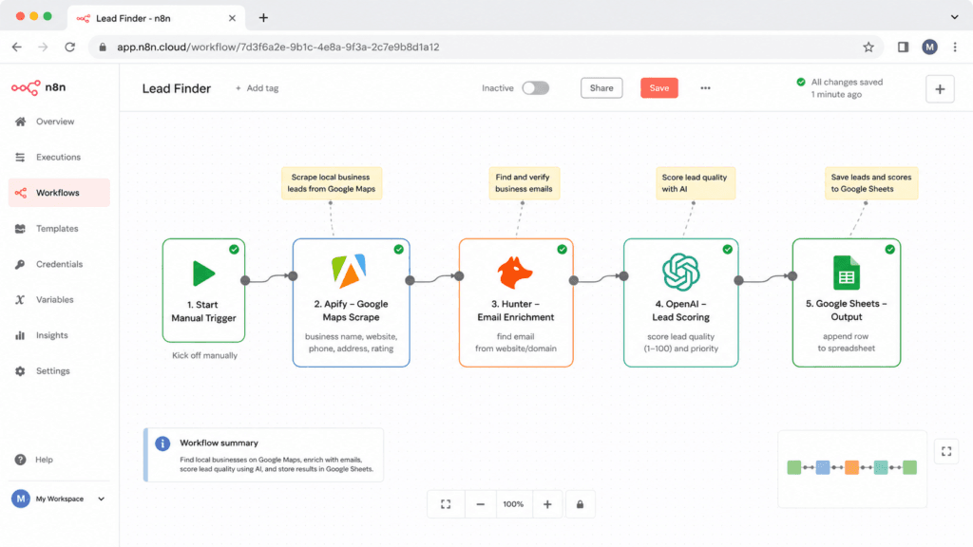Click the plus add node button
973x547 pixels.
pos(940,89)
